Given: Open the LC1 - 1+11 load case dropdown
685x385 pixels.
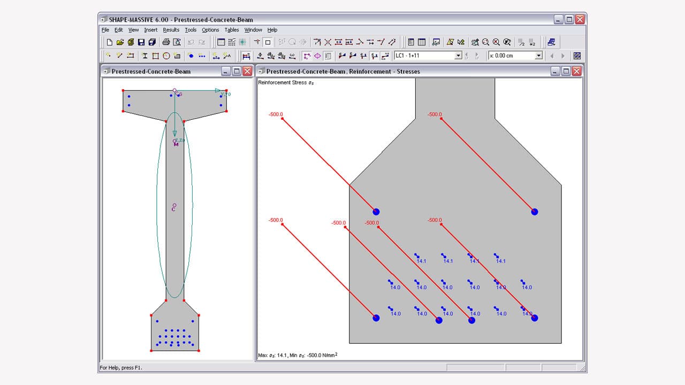Looking at the screenshot, I should pos(458,56).
